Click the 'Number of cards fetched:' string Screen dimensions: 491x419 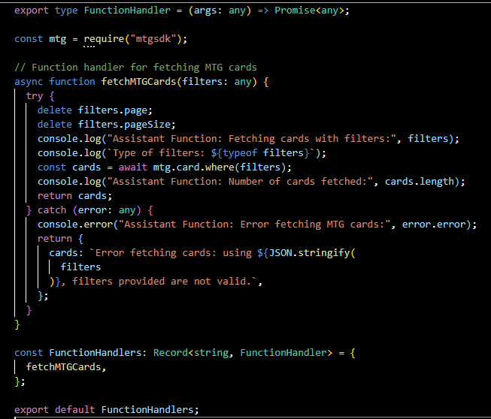point(241,182)
